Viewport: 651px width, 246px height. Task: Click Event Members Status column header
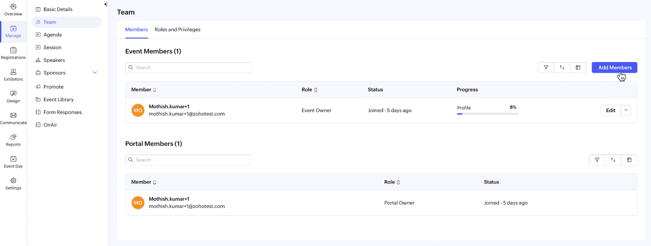375,90
